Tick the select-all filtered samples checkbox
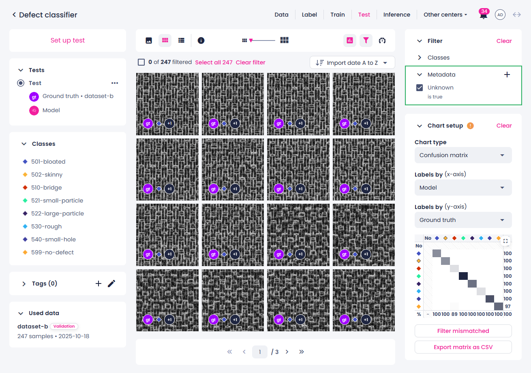Viewport: 531px width, 373px height. pyautogui.click(x=141, y=62)
